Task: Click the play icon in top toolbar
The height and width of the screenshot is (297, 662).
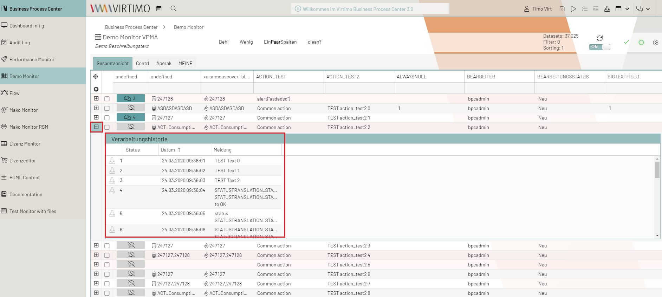Action: pos(573,9)
